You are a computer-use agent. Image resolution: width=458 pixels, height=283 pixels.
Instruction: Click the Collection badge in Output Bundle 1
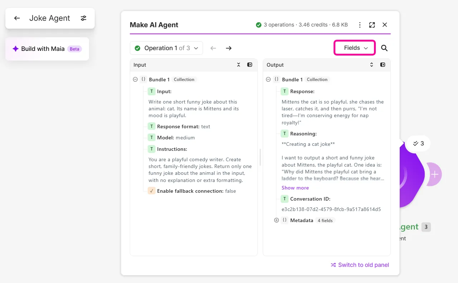coord(317,80)
